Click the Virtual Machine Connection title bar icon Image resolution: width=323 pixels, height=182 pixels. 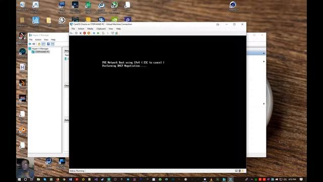coord(71,24)
